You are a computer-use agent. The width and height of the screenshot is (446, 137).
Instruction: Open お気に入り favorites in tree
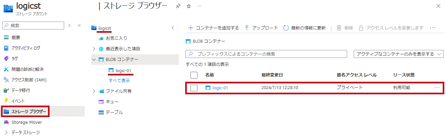coord(116,38)
